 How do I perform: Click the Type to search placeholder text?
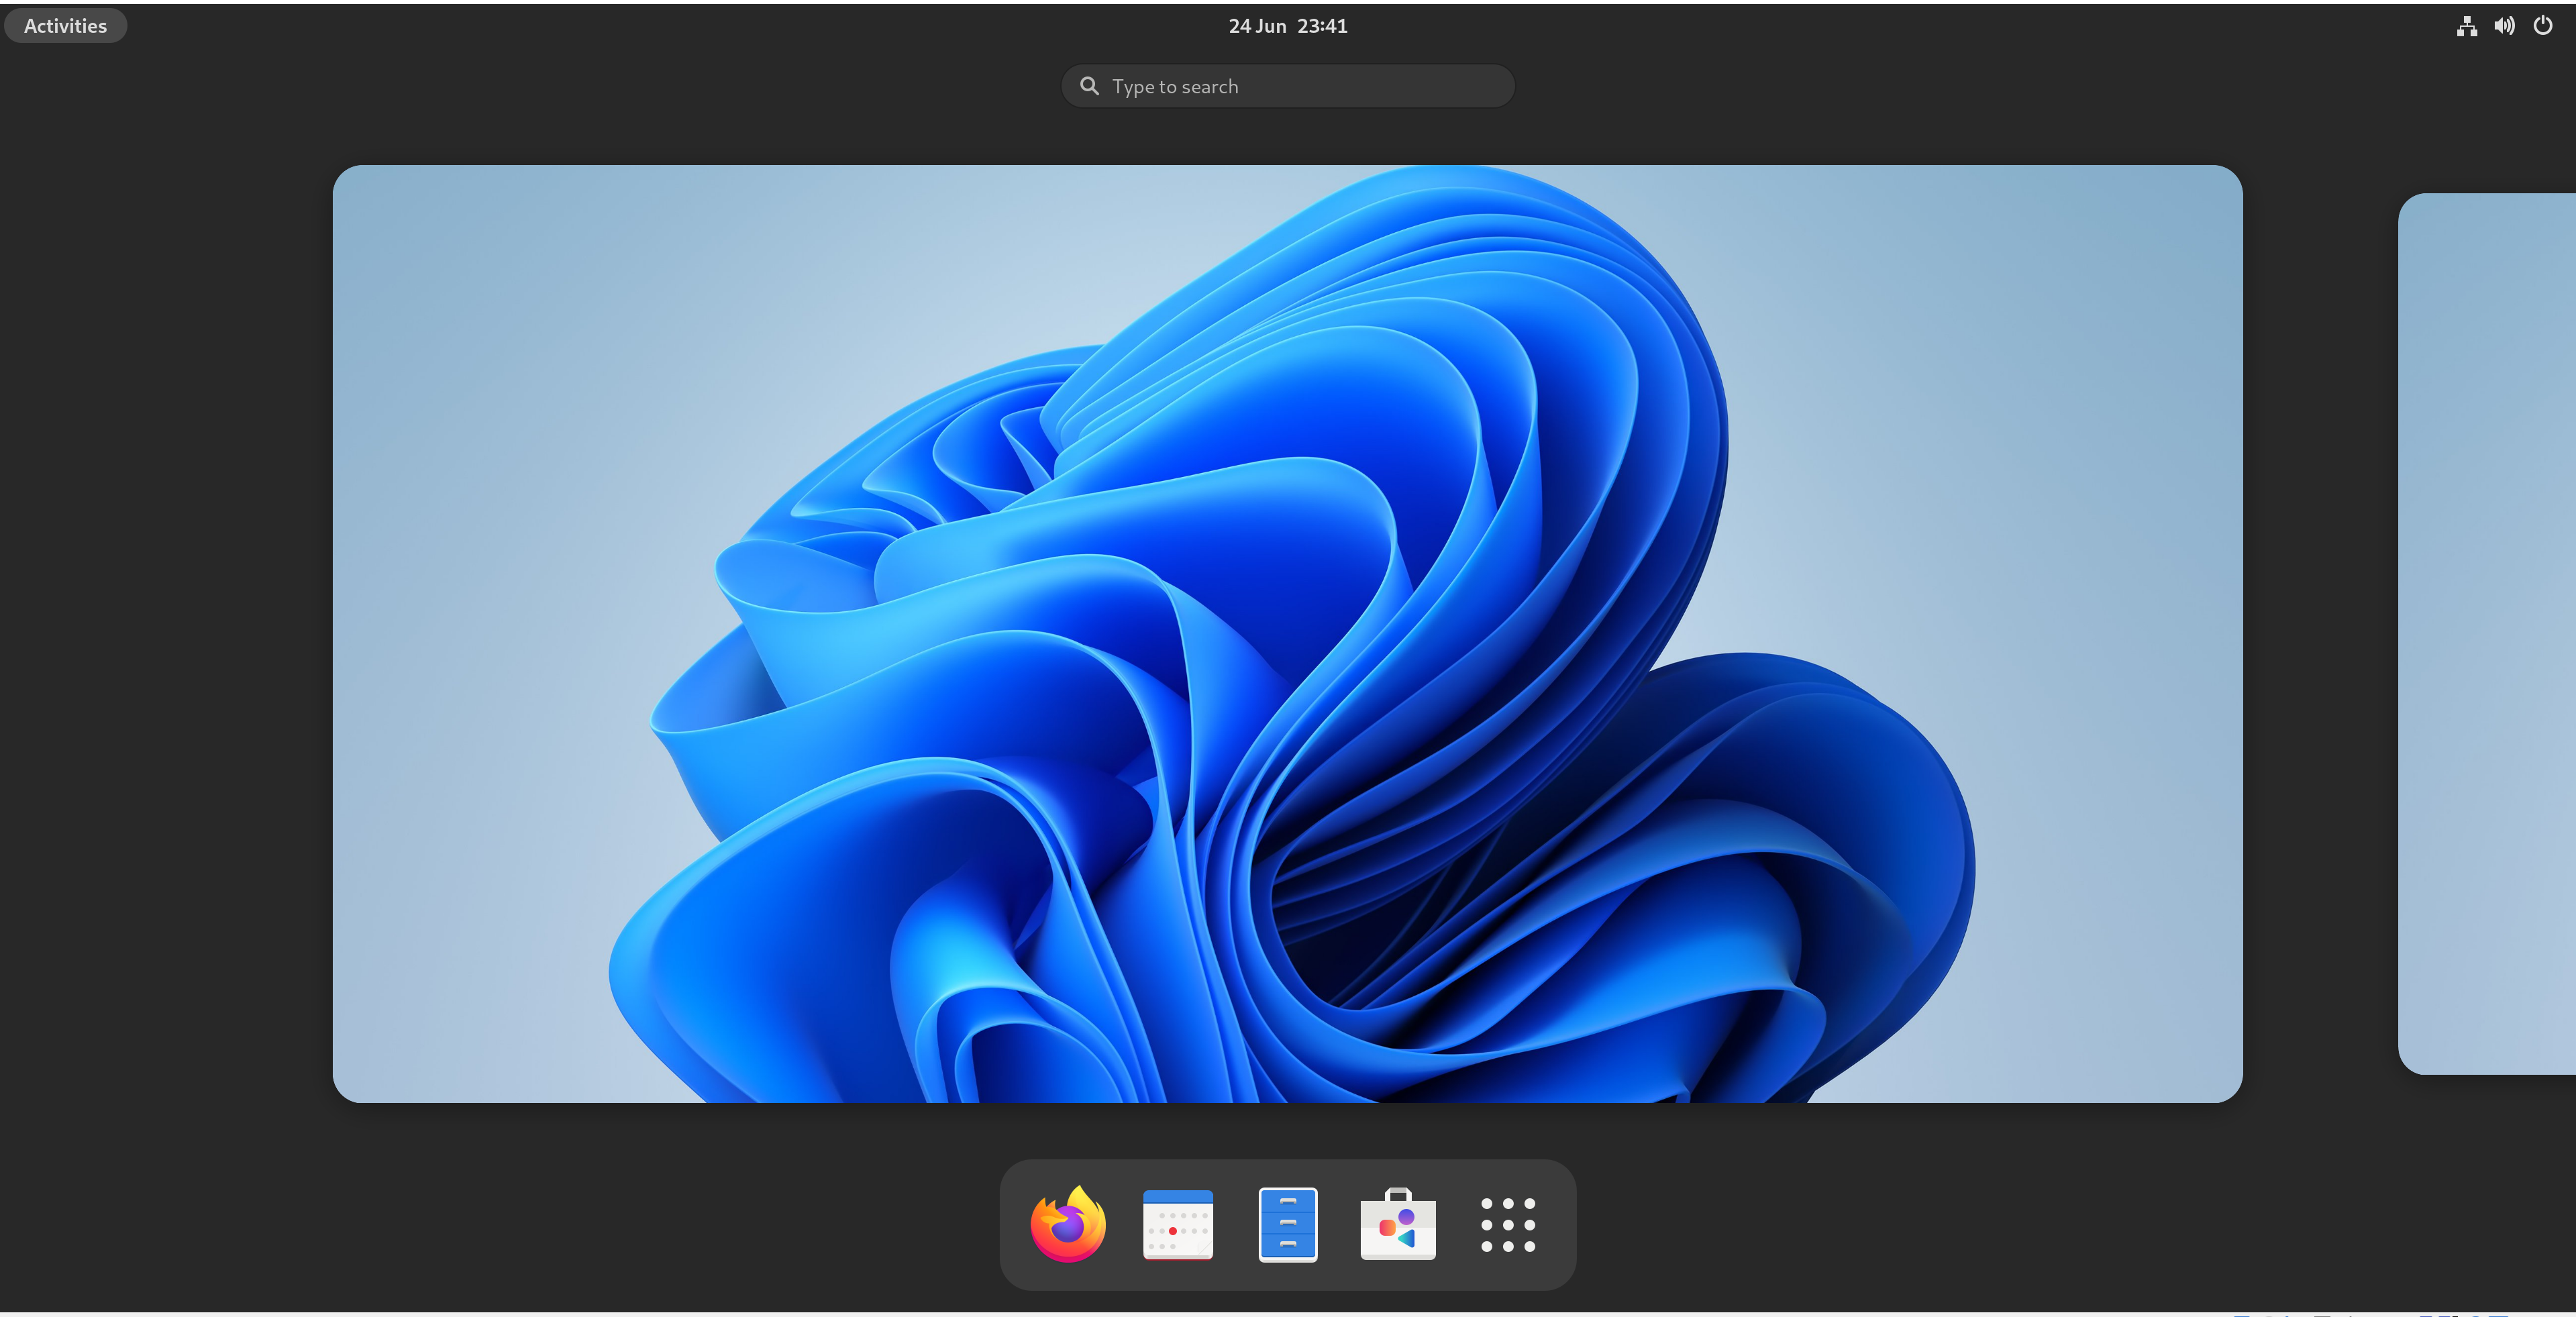pyautogui.click(x=1175, y=87)
